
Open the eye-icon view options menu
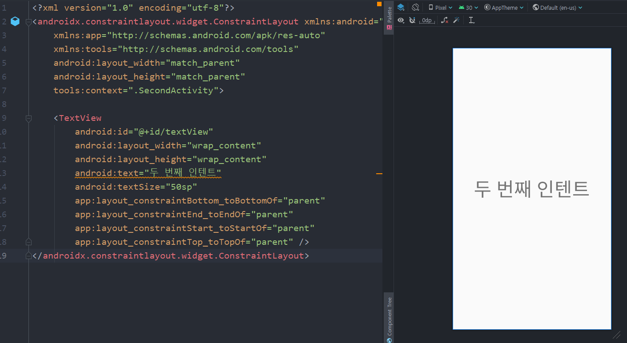[401, 20]
